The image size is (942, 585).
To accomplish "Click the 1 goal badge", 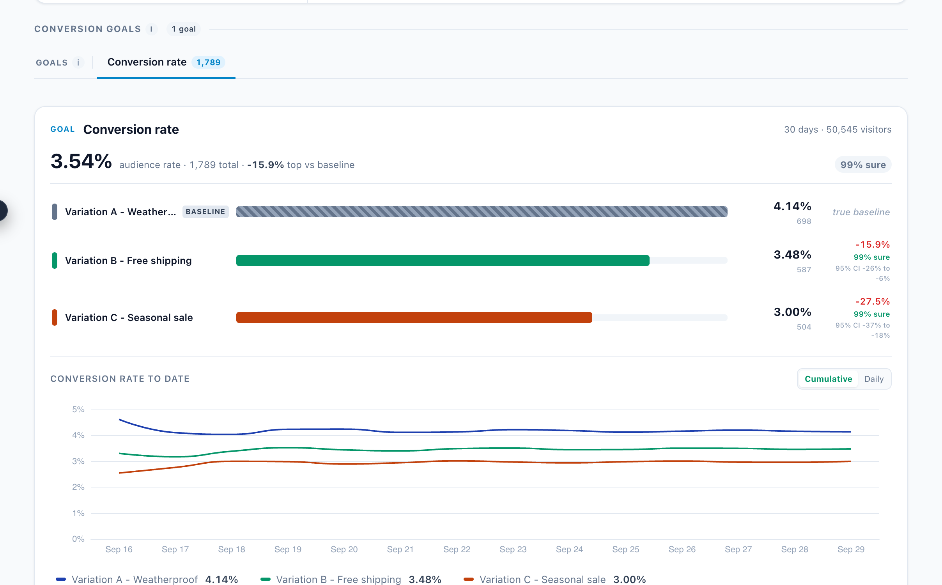I will pyautogui.click(x=184, y=29).
